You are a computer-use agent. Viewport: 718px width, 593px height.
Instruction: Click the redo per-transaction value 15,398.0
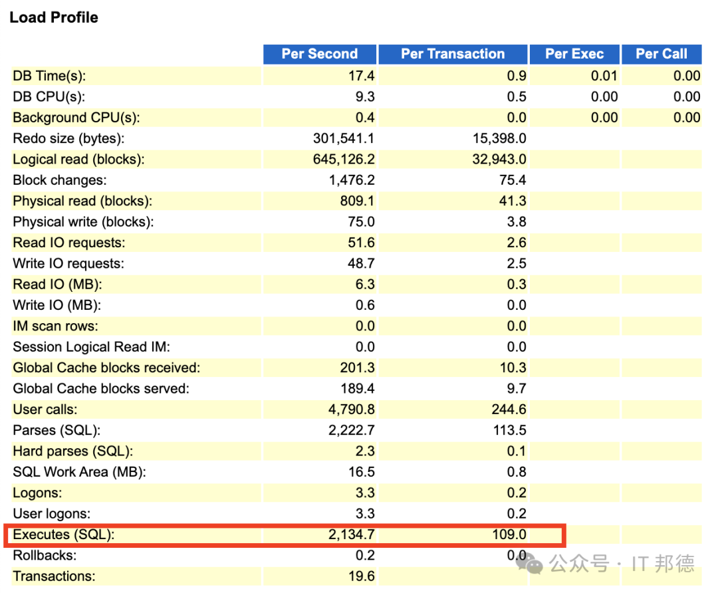(499, 139)
